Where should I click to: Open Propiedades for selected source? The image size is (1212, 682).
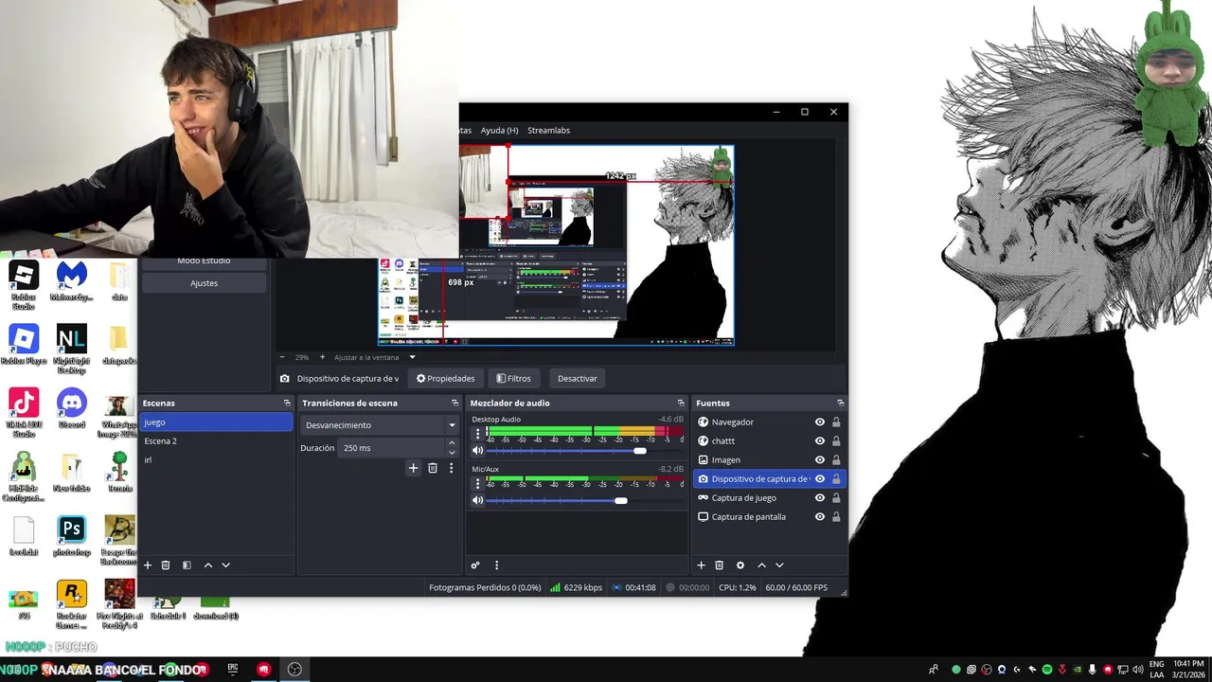point(445,379)
